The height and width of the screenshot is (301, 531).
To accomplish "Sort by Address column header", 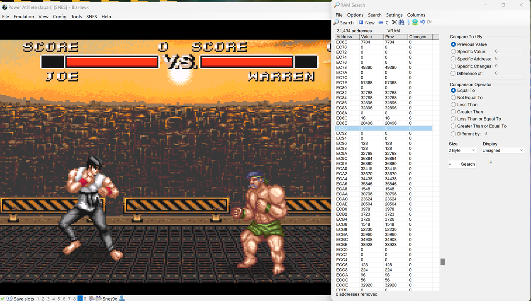I will 347,37.
